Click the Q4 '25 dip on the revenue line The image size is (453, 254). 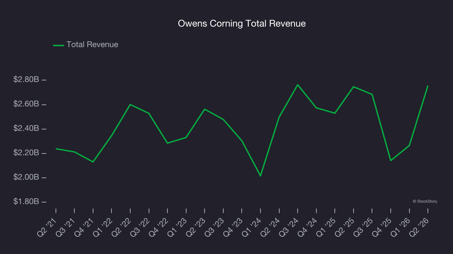click(x=391, y=161)
